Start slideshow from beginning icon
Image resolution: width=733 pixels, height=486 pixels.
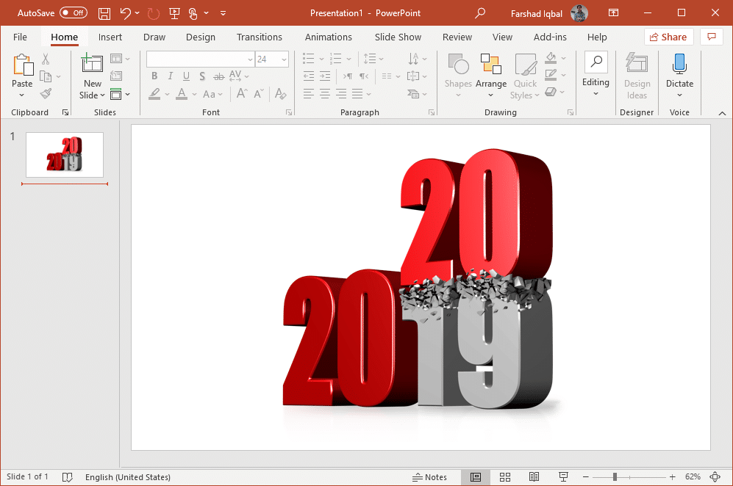coord(174,13)
